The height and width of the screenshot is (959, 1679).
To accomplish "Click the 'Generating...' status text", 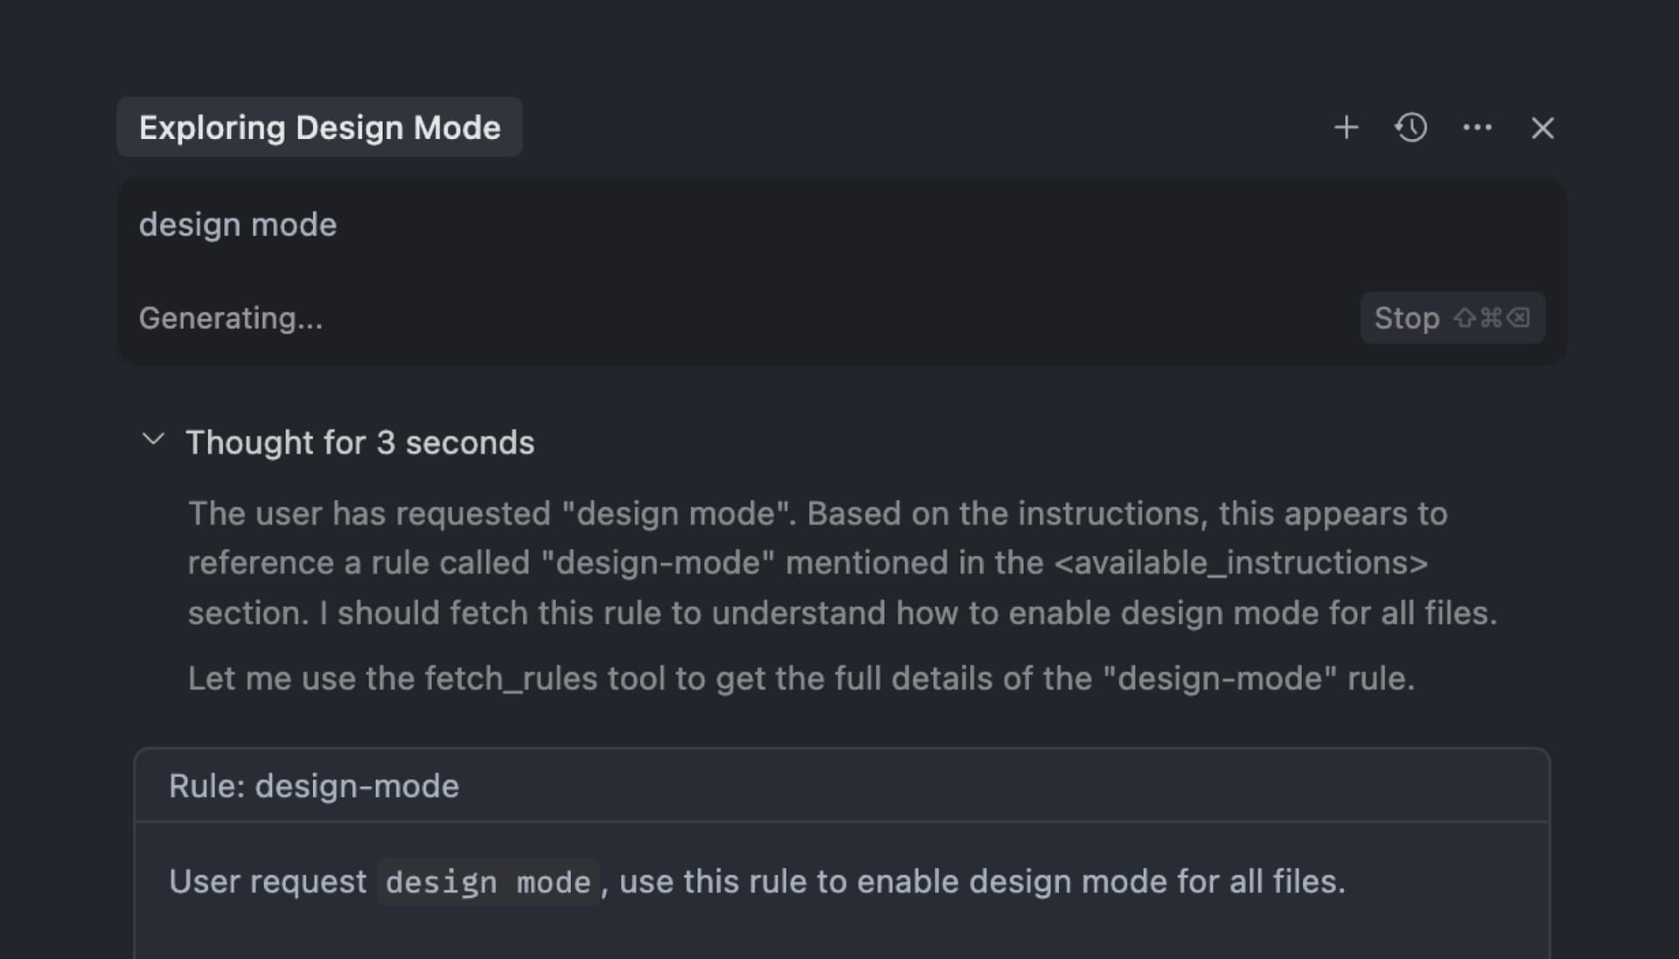I will click(x=231, y=317).
